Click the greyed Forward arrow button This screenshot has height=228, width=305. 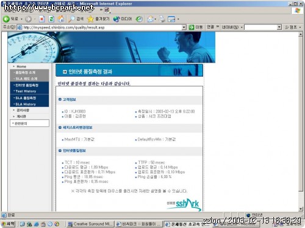28,19
